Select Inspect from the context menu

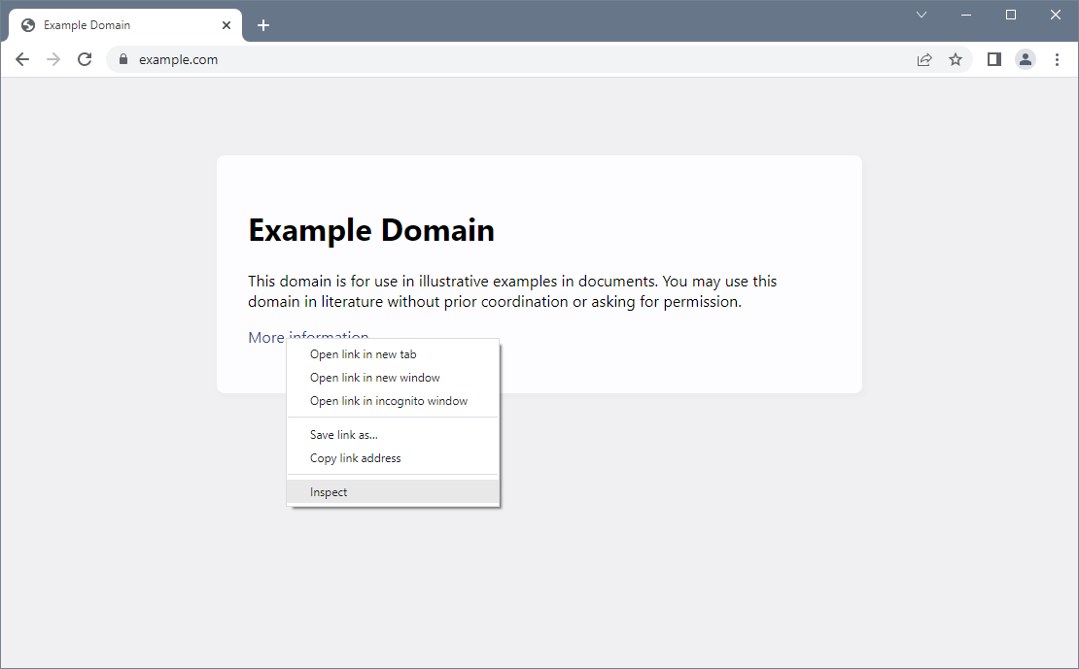(329, 491)
